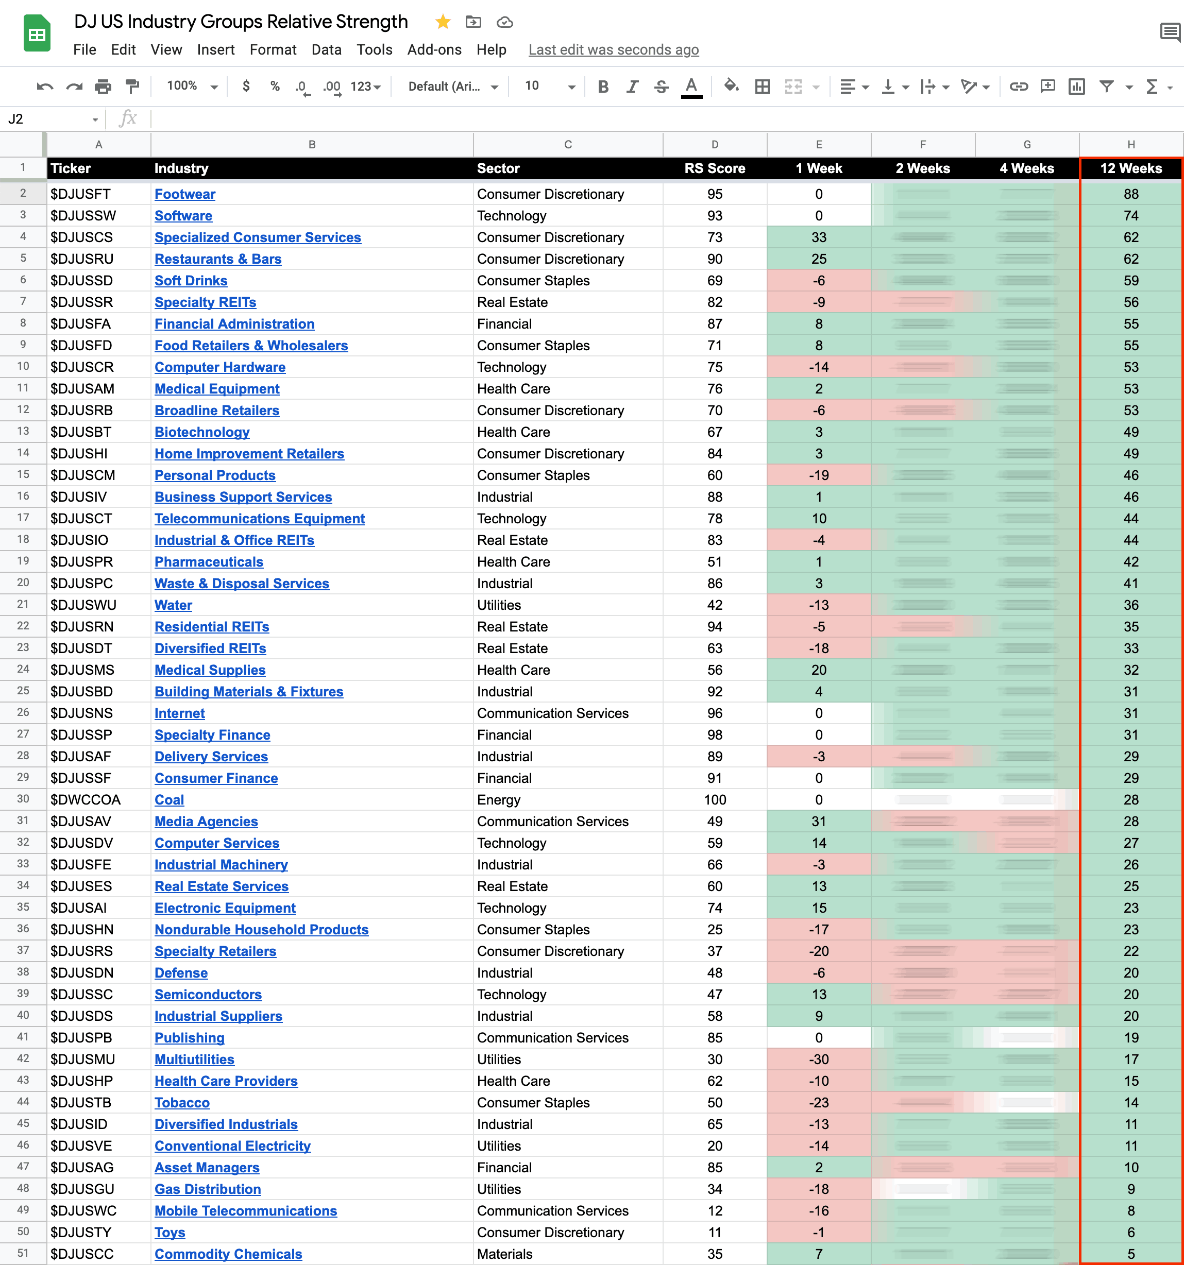Open the Format menu
1184x1265 pixels.
(x=273, y=49)
